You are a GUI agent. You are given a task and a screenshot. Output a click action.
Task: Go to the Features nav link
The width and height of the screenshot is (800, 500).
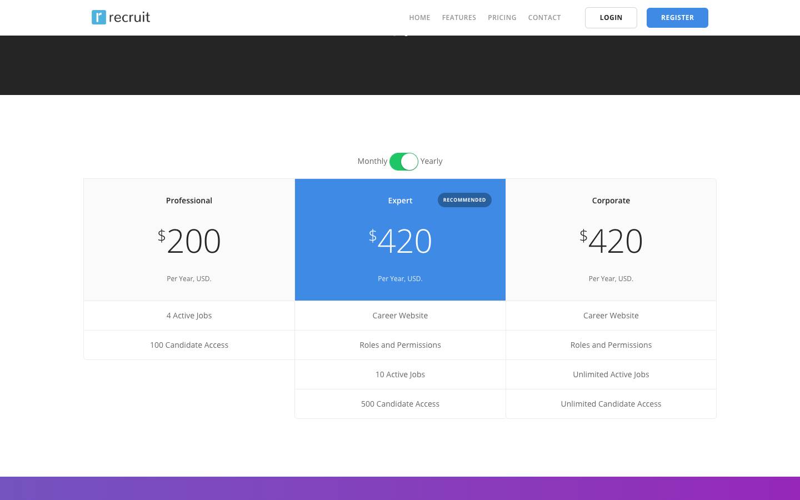click(459, 18)
